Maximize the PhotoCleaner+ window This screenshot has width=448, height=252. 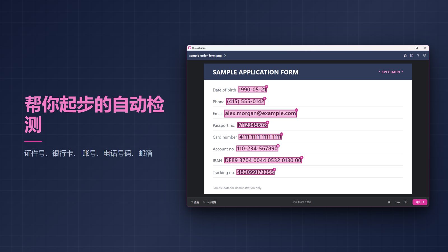417,48
